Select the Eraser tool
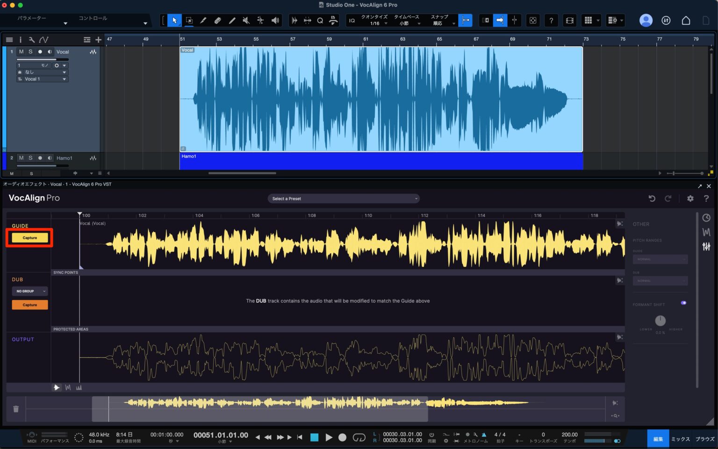Image resolution: width=718 pixels, height=449 pixels. [x=218, y=20]
